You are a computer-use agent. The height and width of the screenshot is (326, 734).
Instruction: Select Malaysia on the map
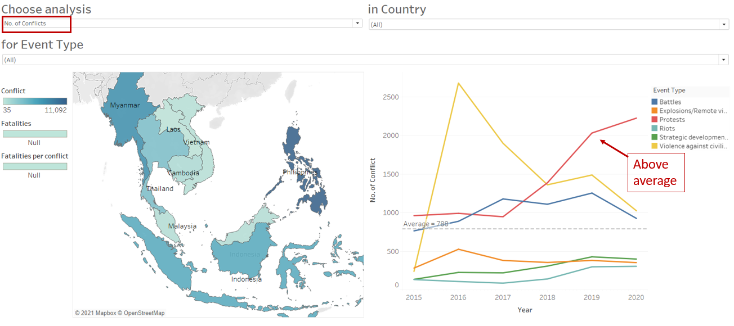pos(182,227)
